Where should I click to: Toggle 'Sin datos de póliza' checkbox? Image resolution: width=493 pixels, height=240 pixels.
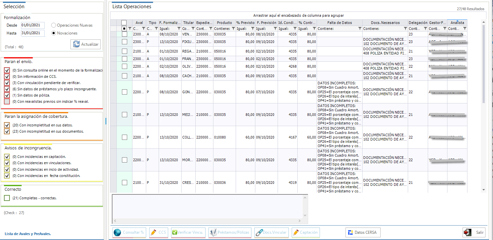tap(7, 95)
